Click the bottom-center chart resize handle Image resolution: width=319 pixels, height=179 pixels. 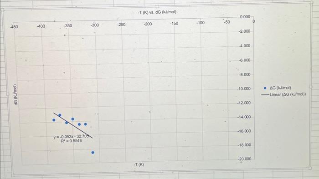(x=161, y=172)
